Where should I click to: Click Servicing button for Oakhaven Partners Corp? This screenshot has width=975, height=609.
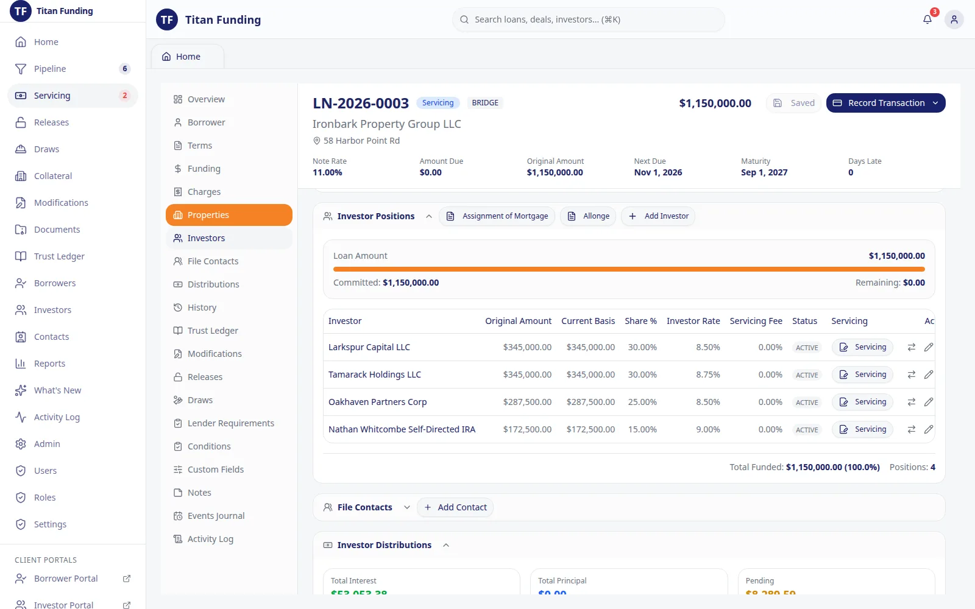point(863,402)
